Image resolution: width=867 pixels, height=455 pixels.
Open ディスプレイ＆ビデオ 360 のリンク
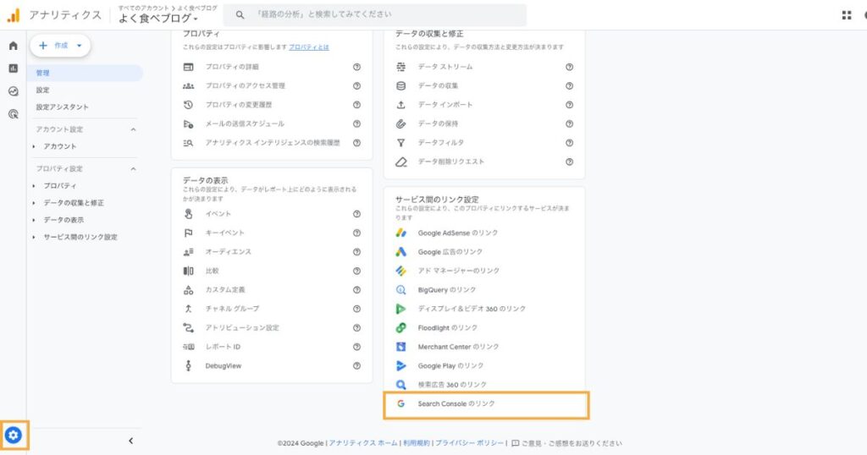tap(472, 309)
